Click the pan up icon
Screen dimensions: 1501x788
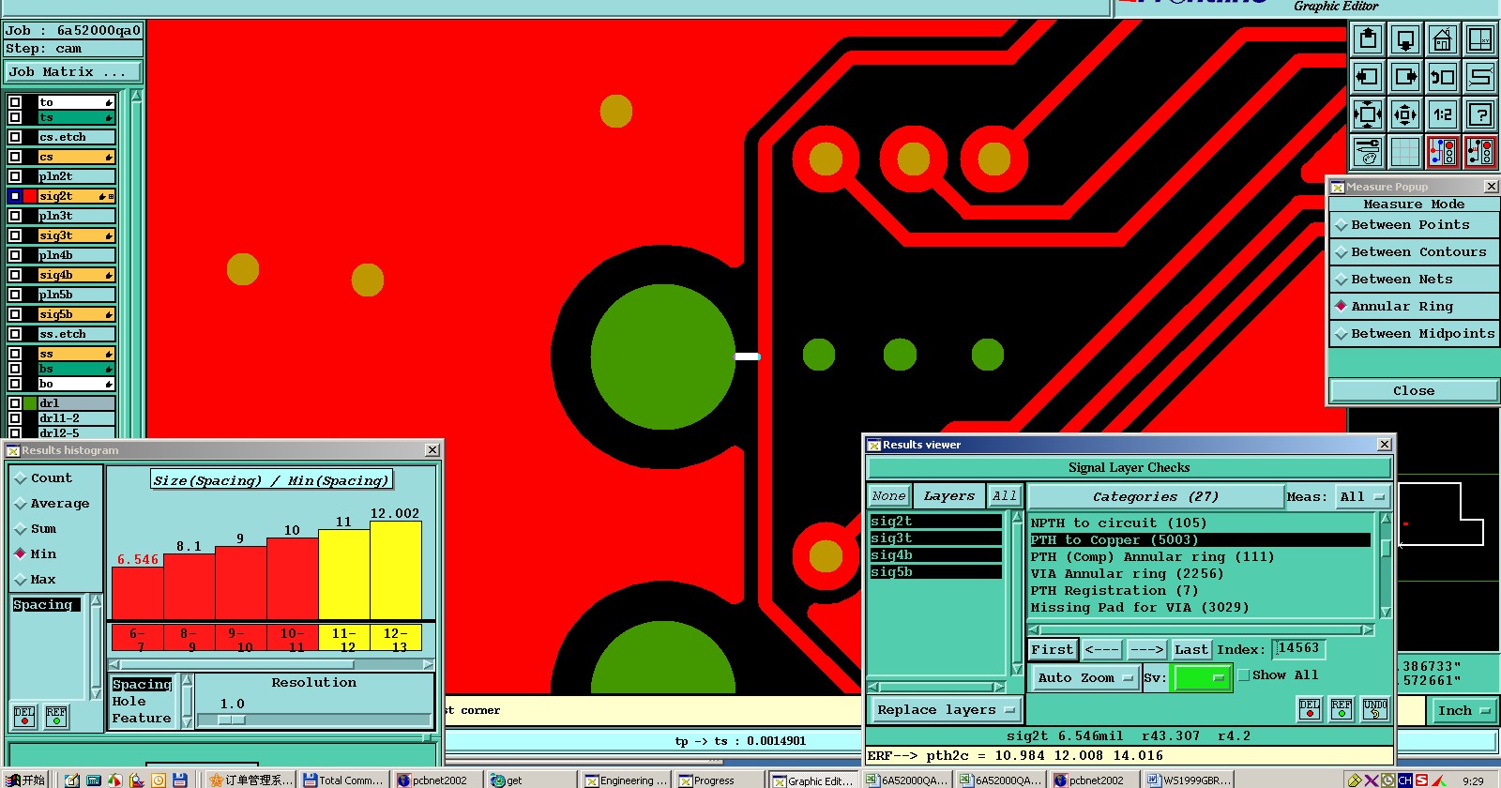coord(1368,39)
